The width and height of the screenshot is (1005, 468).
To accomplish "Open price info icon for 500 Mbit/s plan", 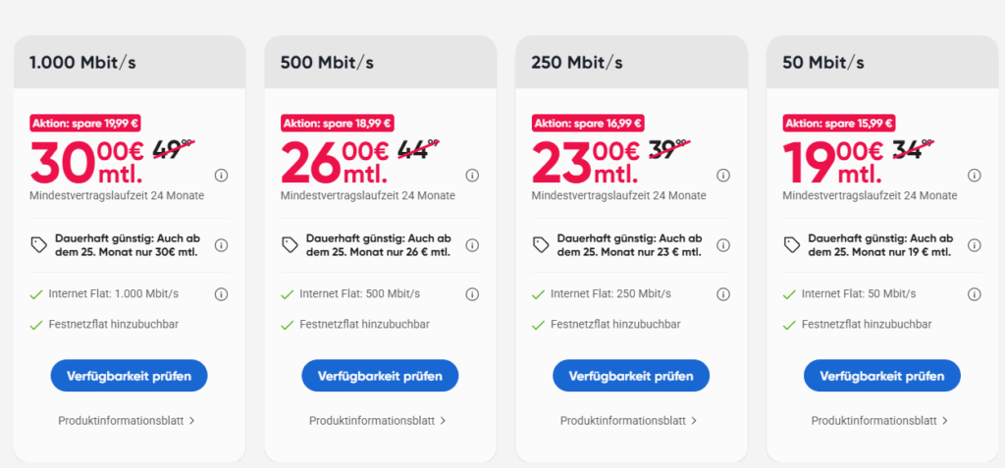I will [472, 176].
